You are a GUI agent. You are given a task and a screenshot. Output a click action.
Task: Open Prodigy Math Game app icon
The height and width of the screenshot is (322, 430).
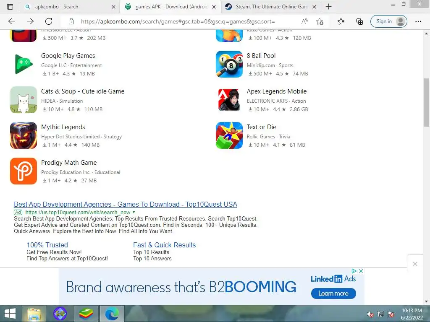tap(24, 171)
